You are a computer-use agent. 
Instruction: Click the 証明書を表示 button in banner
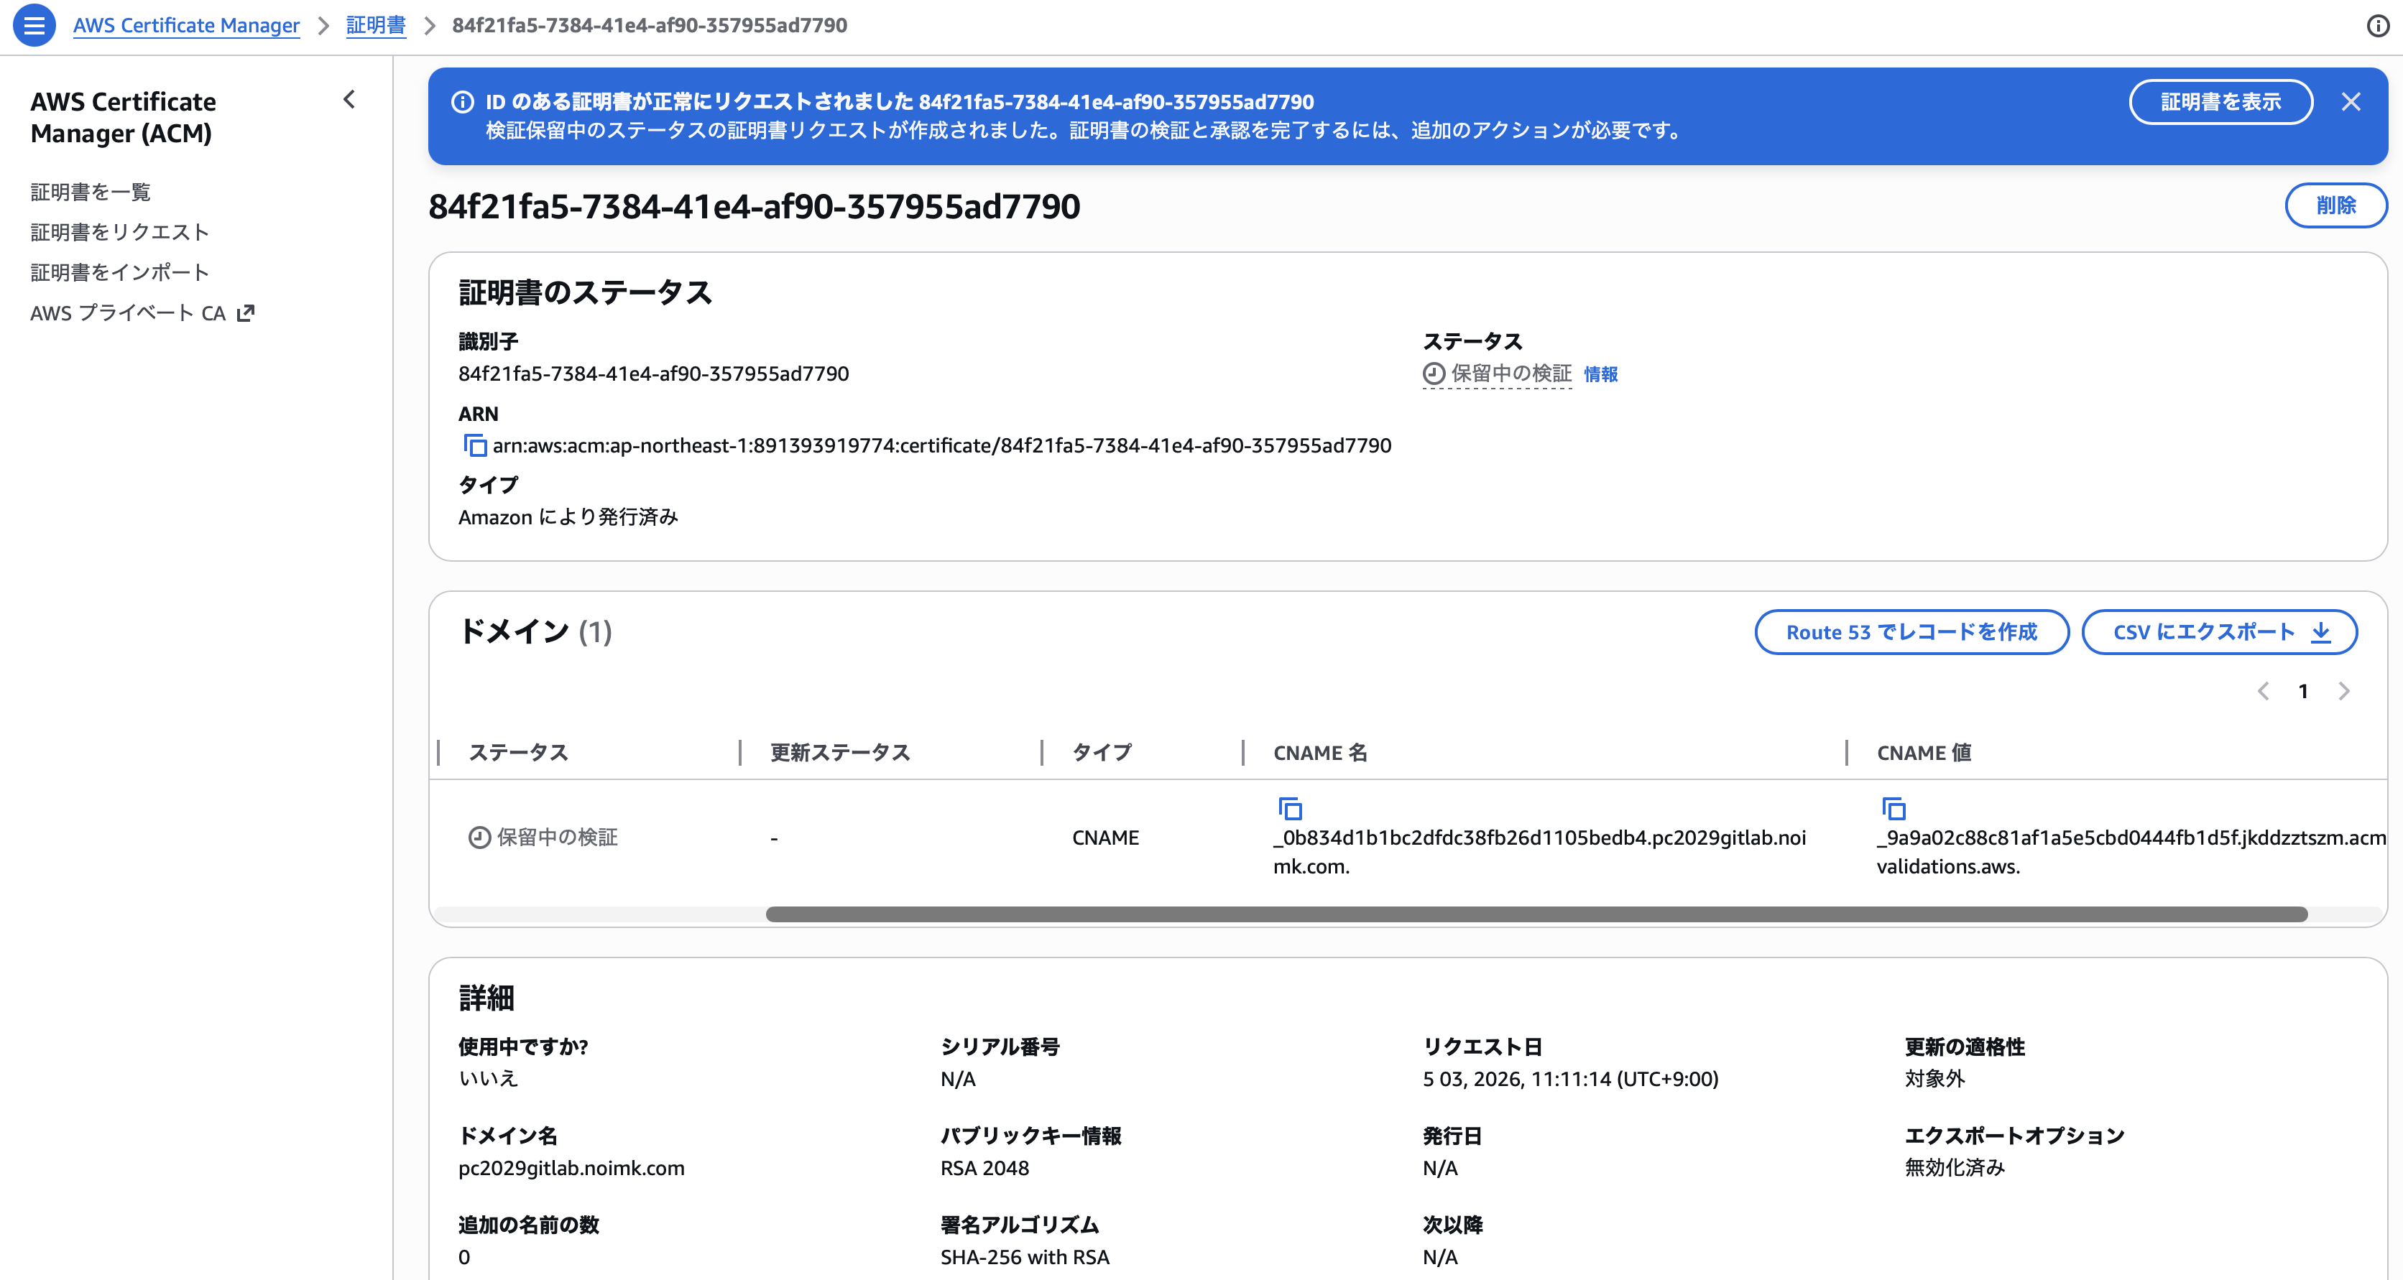(x=2220, y=101)
